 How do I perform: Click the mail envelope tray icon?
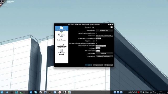pos(141,92)
